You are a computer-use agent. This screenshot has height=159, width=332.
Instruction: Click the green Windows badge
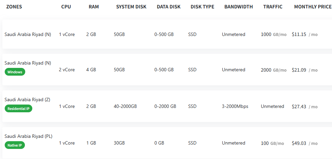point(15,72)
